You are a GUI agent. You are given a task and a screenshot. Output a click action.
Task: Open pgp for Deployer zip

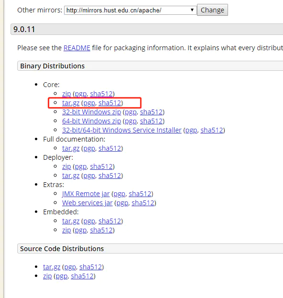(80, 166)
